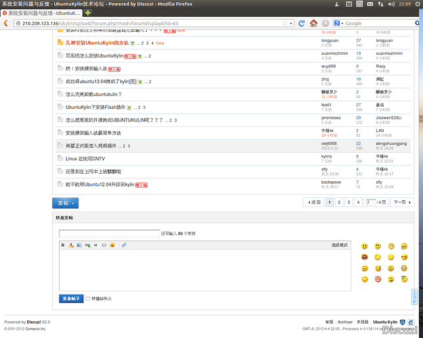Open thread Linux 在线观CNTV
423x338 pixels.
tap(85, 159)
